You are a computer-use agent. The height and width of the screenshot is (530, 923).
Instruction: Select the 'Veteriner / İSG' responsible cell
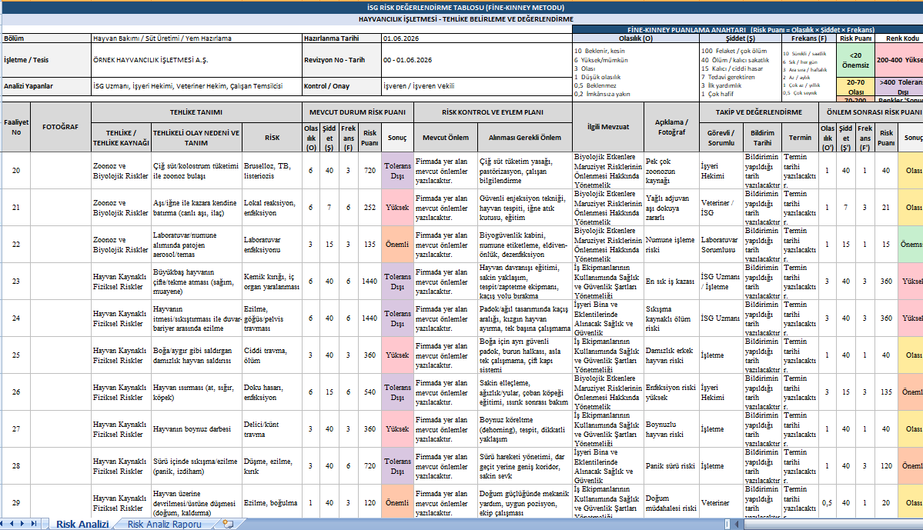tap(721, 208)
